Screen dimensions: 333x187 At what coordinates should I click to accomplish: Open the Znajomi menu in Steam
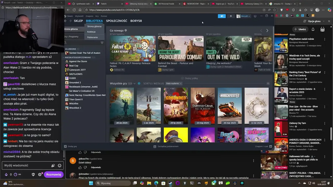pyautogui.click(x=89, y=16)
